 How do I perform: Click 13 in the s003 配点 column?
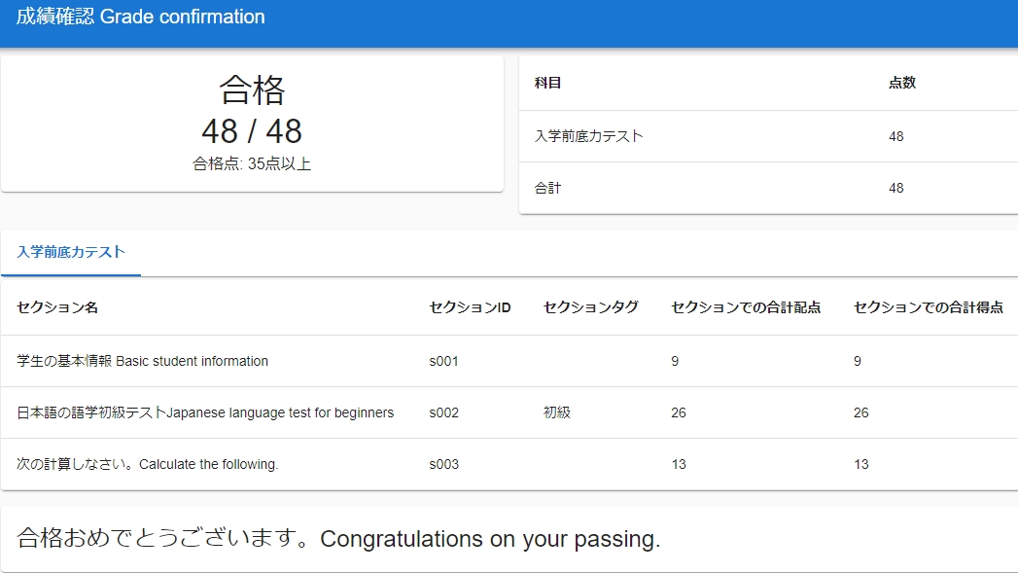[x=679, y=464]
